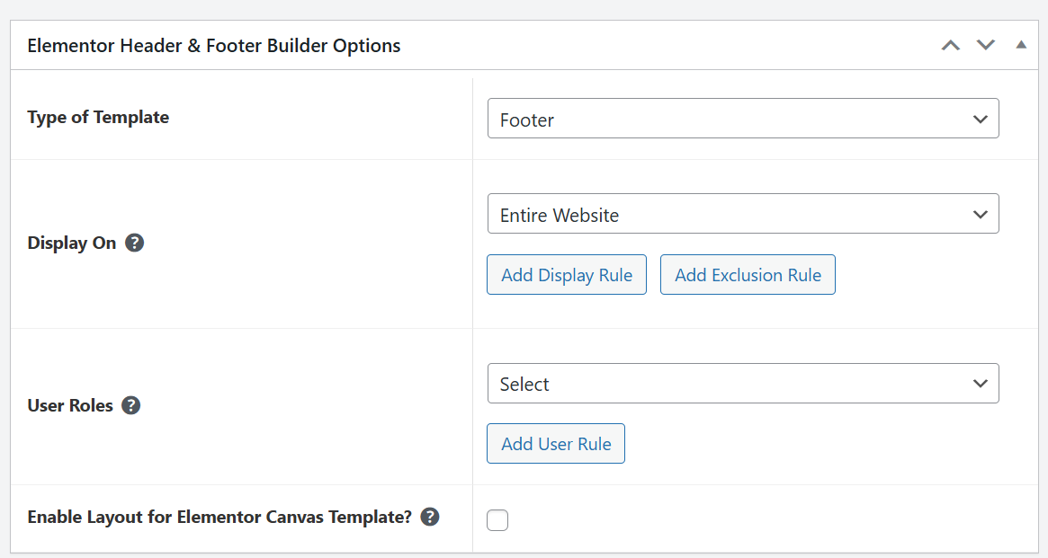Open the Type of Template dropdown showing Footer
Image resolution: width=1048 pixels, height=558 pixels.
point(742,119)
